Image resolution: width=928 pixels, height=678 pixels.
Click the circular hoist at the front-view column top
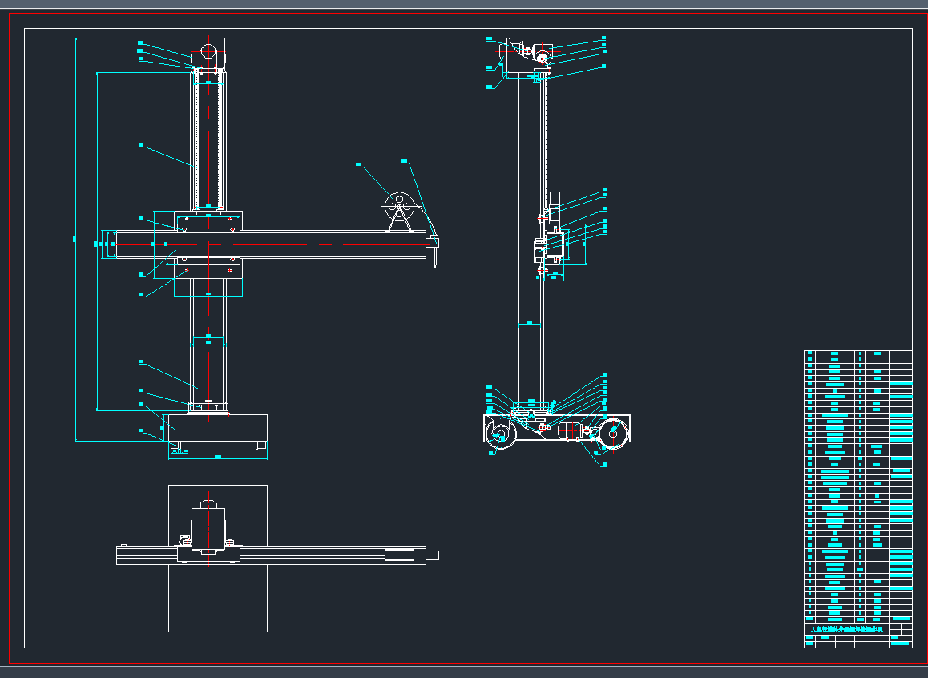(208, 52)
